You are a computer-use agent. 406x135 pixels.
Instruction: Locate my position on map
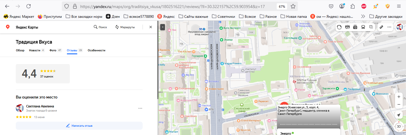(399, 115)
